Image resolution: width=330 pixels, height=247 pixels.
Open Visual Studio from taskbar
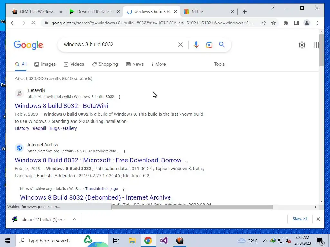(x=164, y=241)
